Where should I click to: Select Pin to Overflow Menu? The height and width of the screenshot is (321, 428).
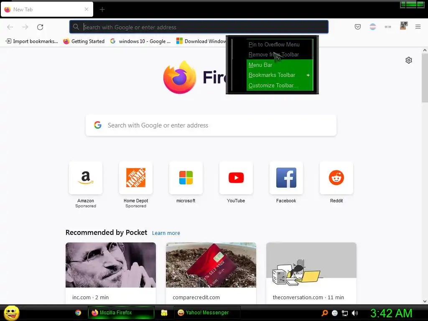280,44
